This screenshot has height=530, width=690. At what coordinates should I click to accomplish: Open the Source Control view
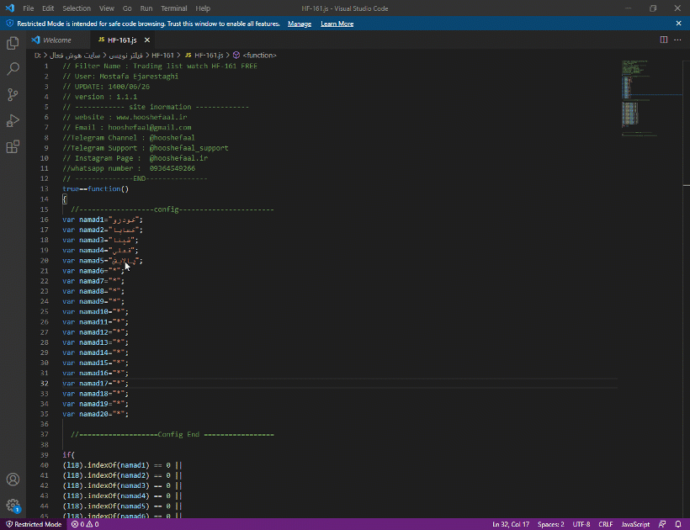13,95
